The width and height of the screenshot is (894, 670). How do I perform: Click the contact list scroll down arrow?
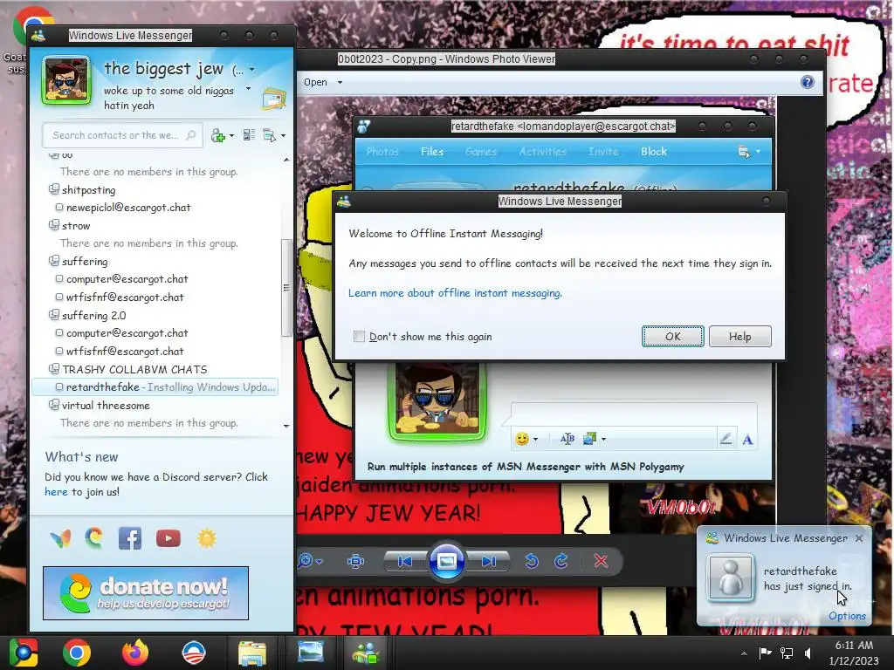[x=286, y=426]
